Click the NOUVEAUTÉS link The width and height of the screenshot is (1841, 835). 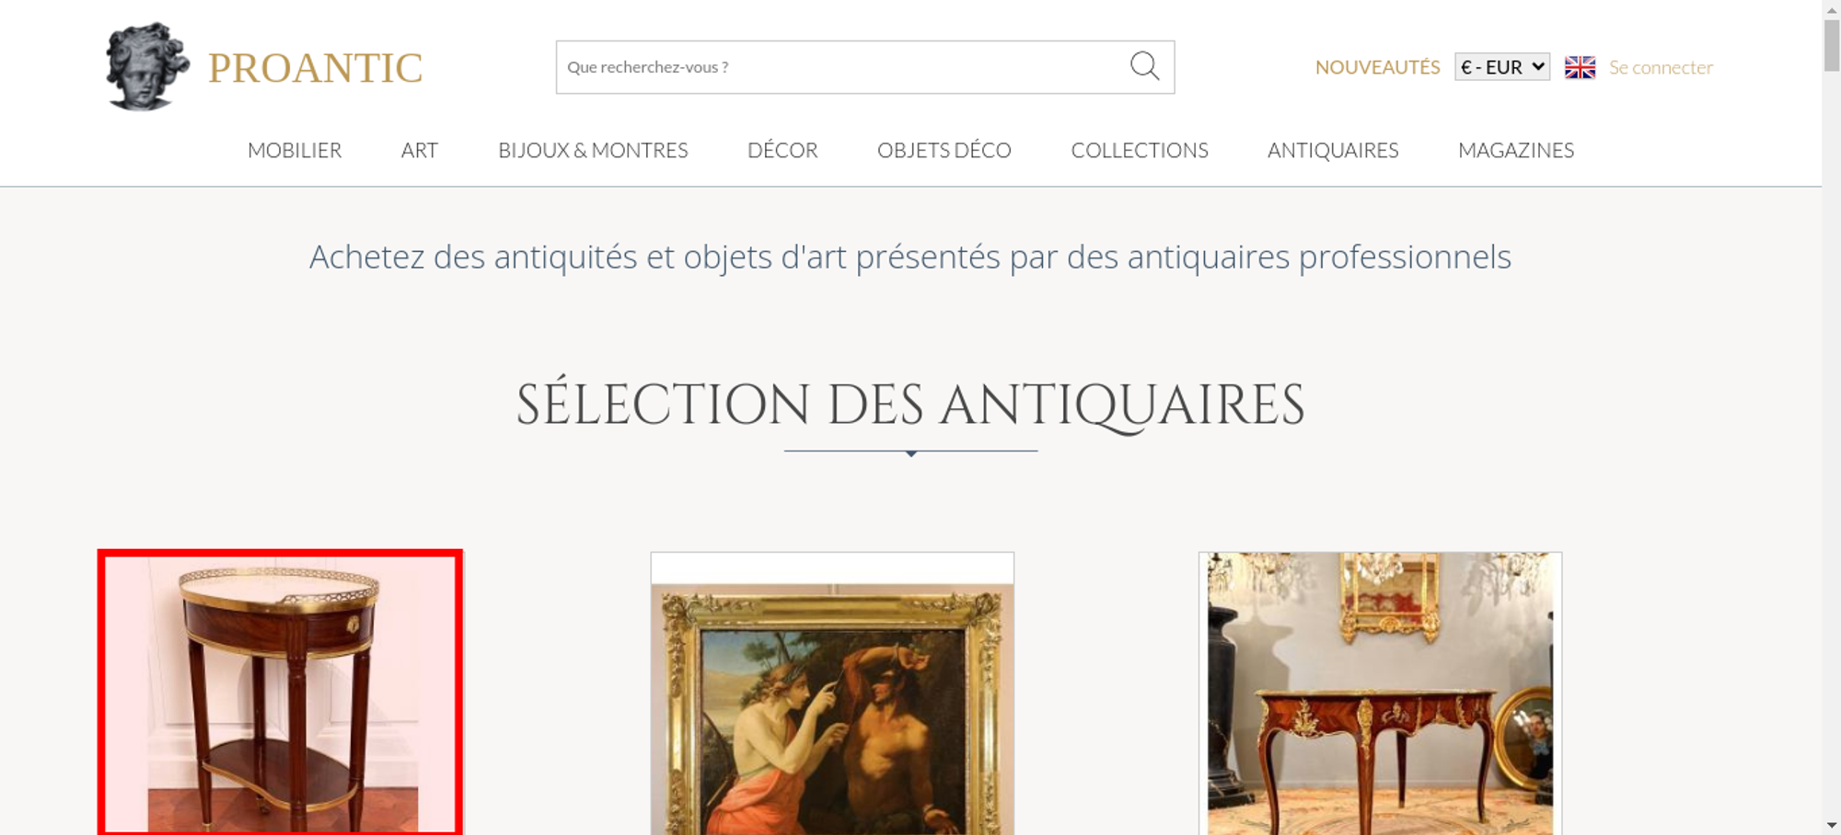[1377, 67]
